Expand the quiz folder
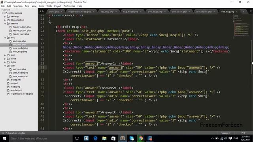The width and height of the screenshot is (253, 142). (5, 55)
